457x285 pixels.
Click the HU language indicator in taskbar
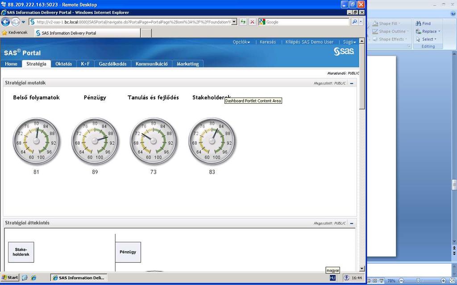point(332,278)
